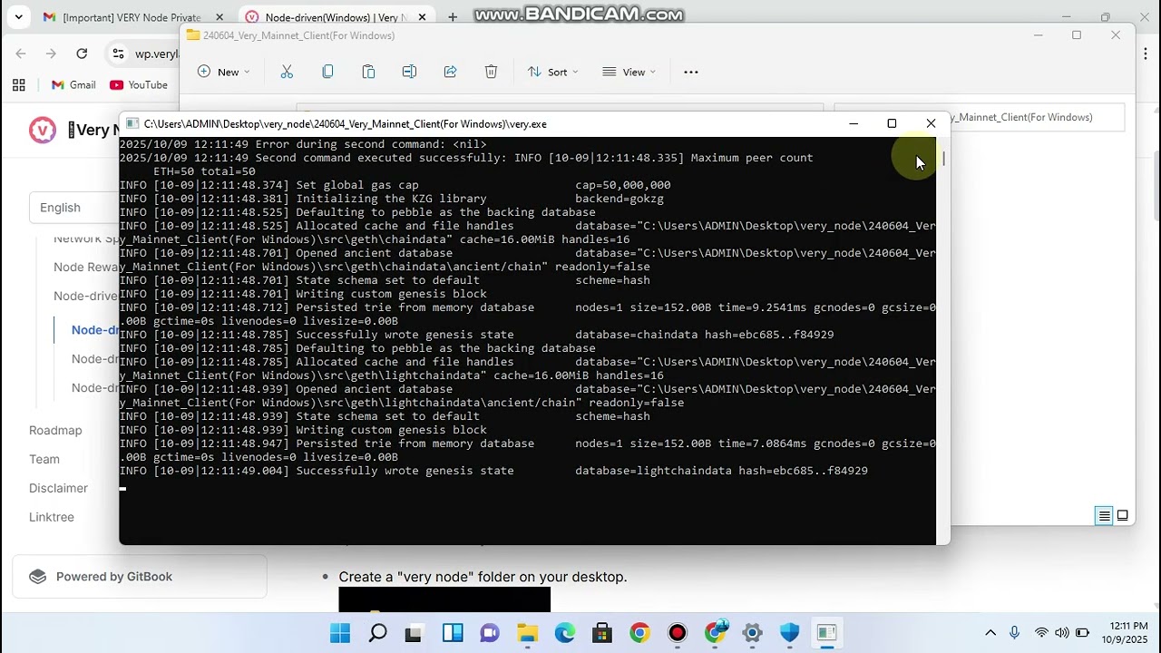Viewport: 1161px width, 653px height.
Task: Open the Team sidebar link
Action: click(44, 459)
